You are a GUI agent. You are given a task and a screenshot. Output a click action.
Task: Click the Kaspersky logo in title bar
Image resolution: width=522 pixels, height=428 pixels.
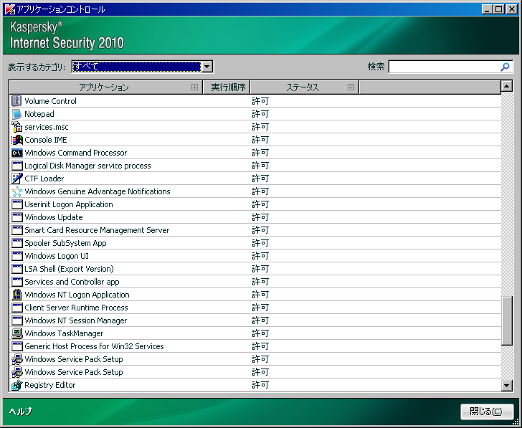tap(9, 9)
